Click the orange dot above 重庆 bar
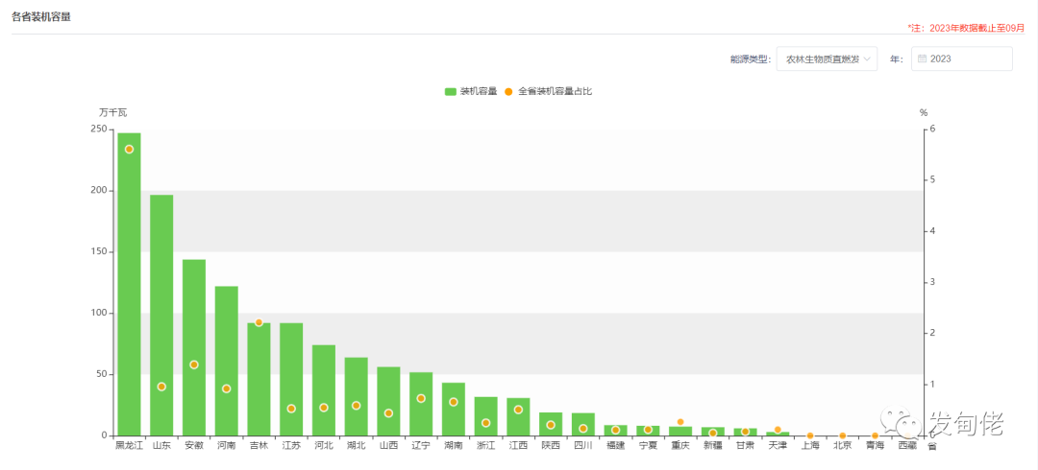 pos(680,422)
